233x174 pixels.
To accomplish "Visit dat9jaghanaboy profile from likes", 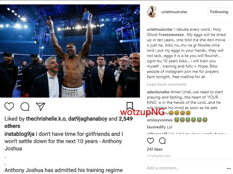I will click(88, 119).
